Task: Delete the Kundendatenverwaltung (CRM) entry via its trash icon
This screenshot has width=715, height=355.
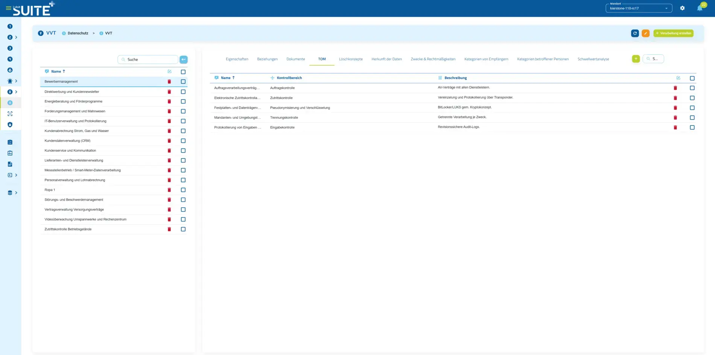Action: pyautogui.click(x=169, y=140)
